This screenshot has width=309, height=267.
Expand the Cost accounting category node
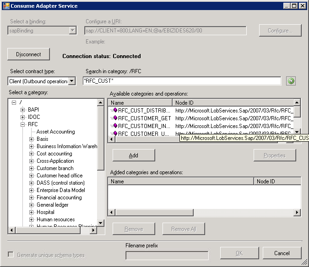click(x=31, y=154)
